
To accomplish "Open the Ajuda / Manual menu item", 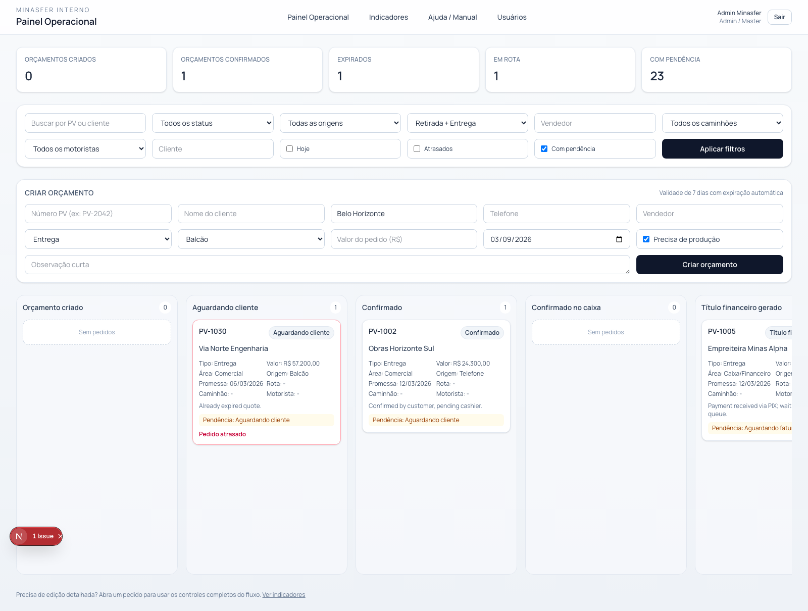I will point(452,17).
